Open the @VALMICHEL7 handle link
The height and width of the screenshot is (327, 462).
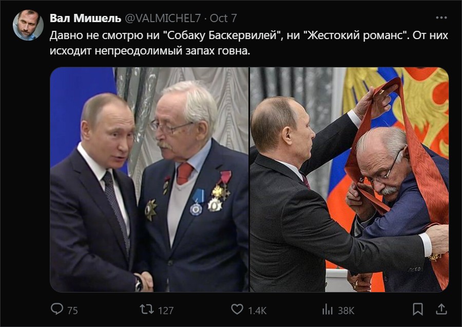[163, 19]
